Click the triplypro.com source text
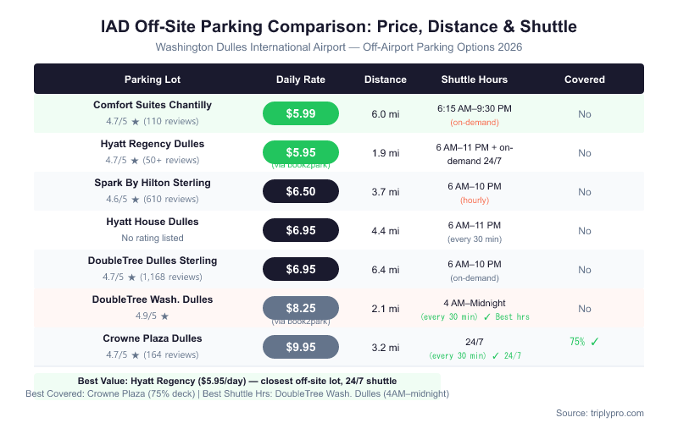This screenshot has width=678, height=423. point(600,413)
